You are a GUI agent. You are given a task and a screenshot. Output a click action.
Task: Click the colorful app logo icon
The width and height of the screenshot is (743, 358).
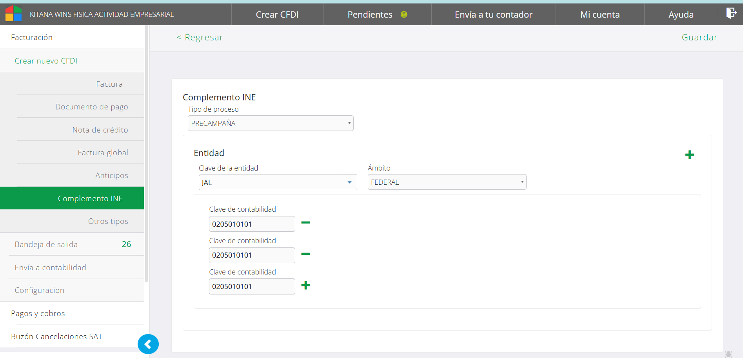click(13, 14)
